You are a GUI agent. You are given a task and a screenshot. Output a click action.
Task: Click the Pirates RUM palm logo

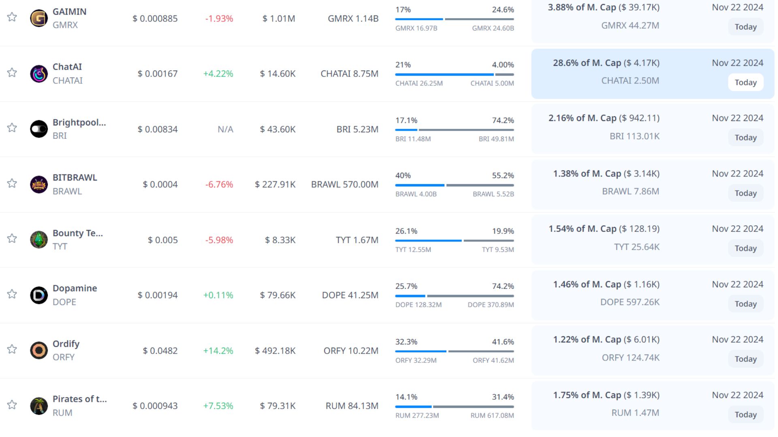point(39,406)
